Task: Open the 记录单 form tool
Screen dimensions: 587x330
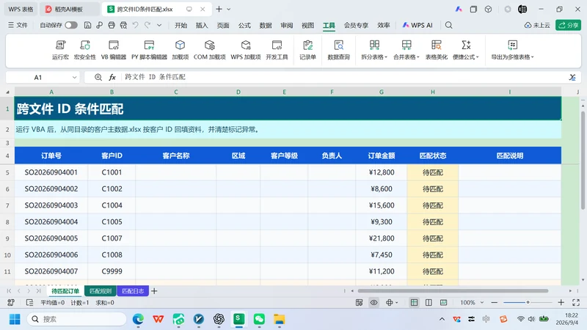Action: (x=307, y=50)
